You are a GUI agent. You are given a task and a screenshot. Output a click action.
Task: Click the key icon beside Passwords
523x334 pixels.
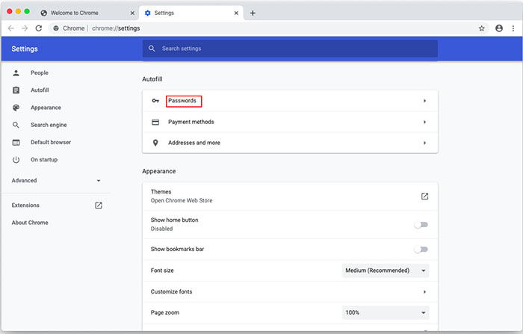click(155, 101)
